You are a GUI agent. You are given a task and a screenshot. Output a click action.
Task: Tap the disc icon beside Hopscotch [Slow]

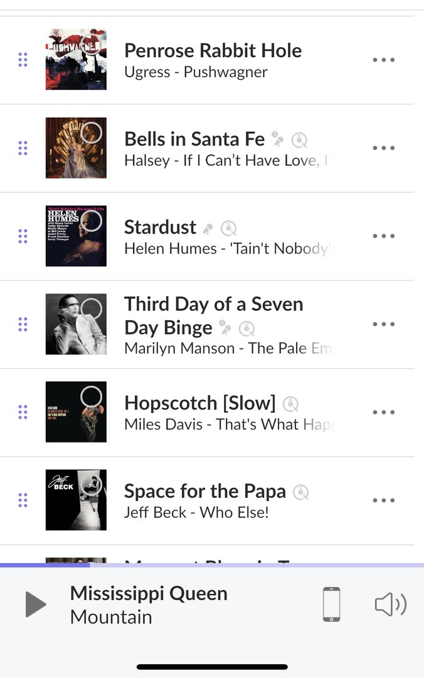tap(290, 404)
